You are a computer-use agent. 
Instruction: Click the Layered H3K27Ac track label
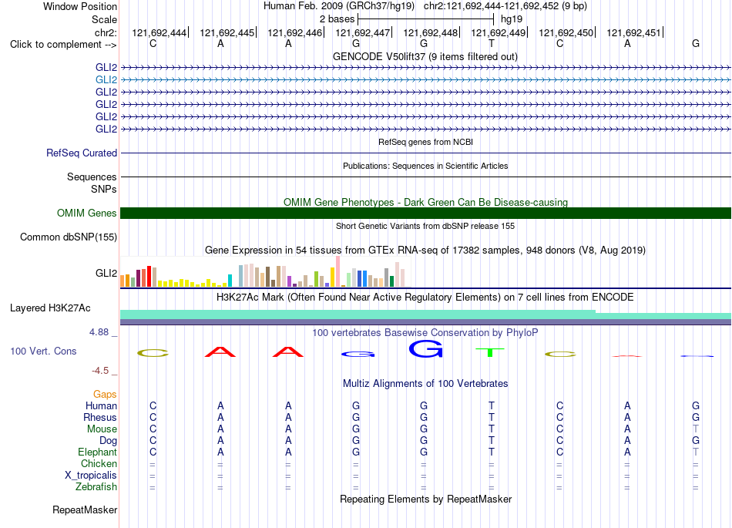(x=50, y=308)
